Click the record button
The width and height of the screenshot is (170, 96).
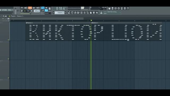[32, 11]
